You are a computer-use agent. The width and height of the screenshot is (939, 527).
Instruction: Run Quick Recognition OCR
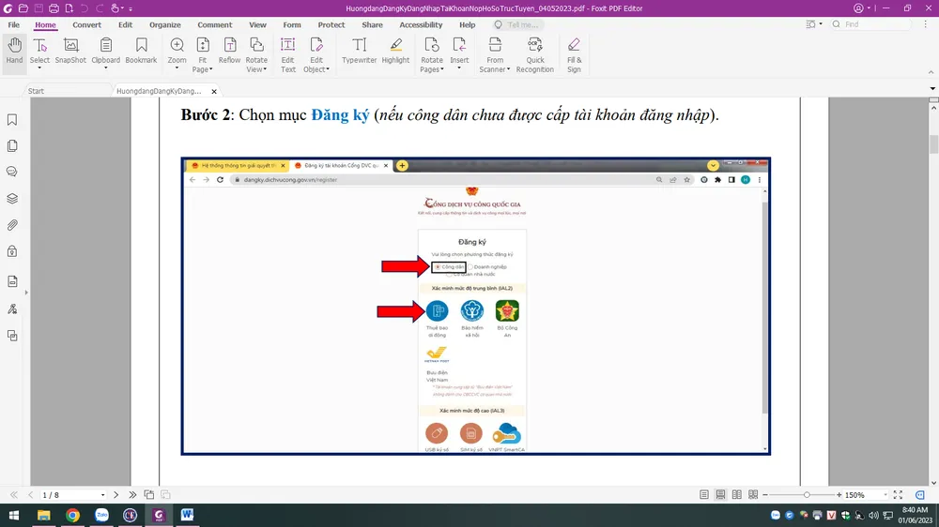[x=534, y=54]
